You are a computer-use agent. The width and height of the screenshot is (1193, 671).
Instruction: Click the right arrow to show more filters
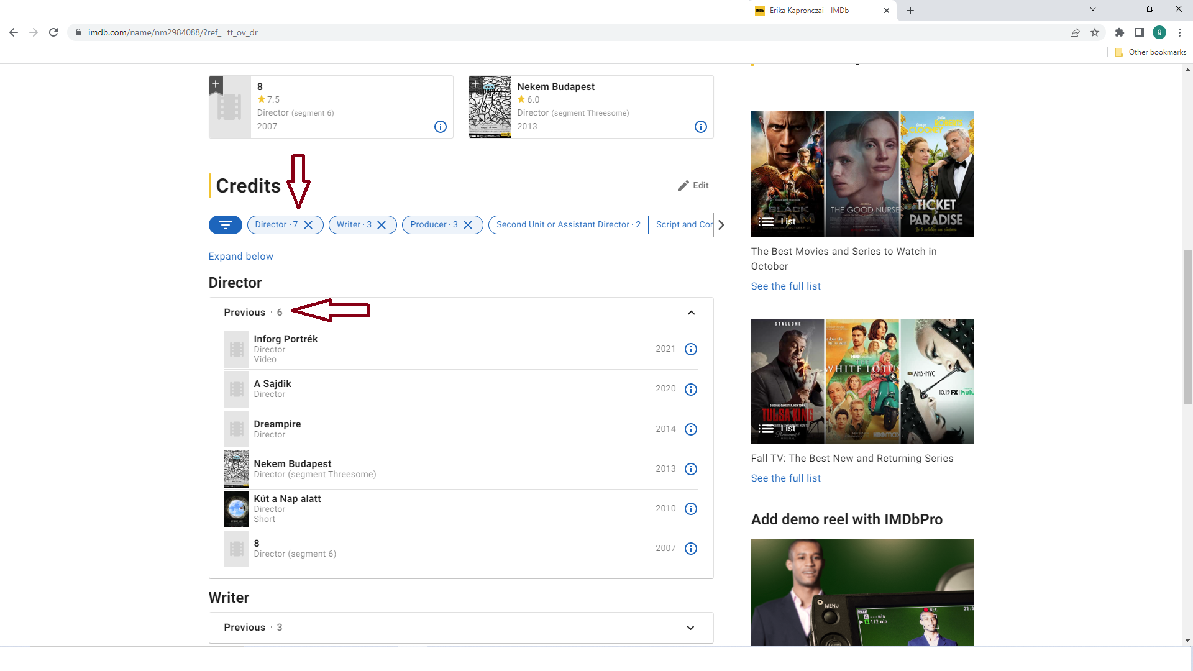pyautogui.click(x=721, y=224)
